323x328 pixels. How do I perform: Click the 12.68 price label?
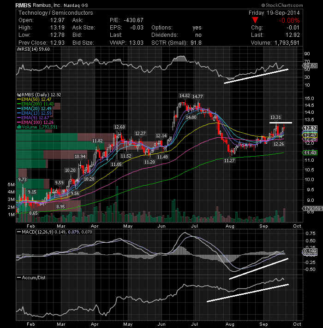pyautogui.click(x=120, y=127)
